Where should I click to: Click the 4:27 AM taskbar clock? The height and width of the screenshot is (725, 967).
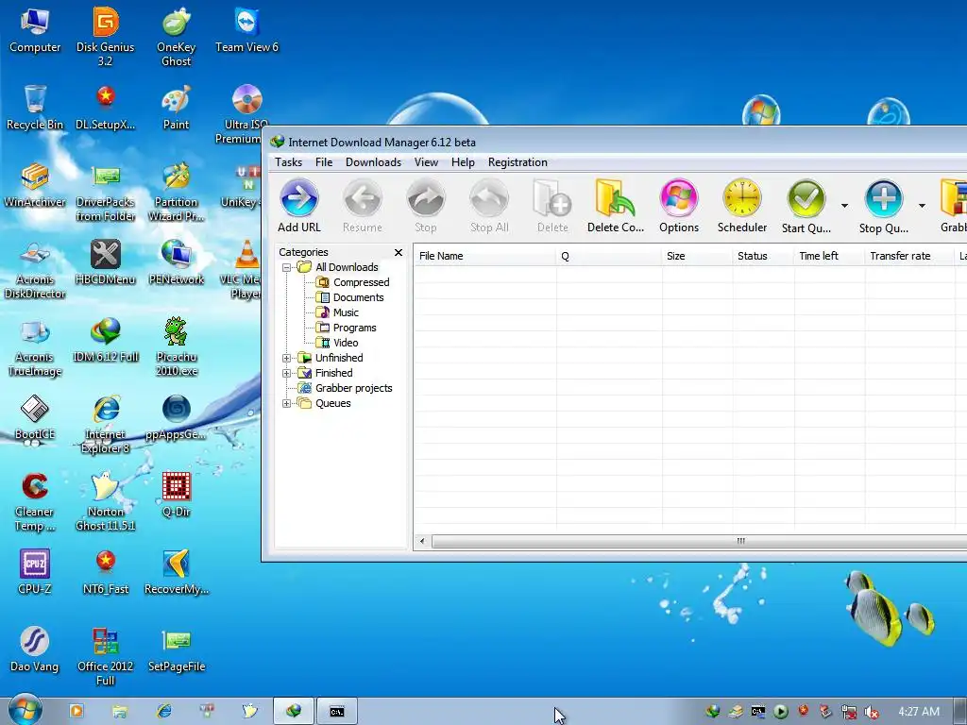pos(919,712)
